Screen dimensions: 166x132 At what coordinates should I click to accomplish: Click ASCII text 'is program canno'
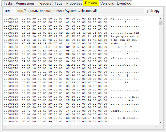pyautogui.click(x=125, y=36)
